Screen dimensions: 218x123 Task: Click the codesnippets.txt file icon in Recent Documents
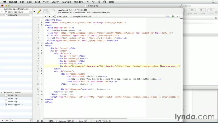6,105
